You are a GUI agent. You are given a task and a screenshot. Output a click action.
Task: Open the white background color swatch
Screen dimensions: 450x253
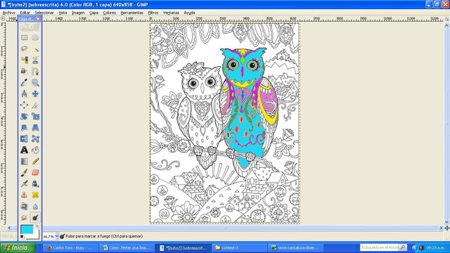pos(36,236)
